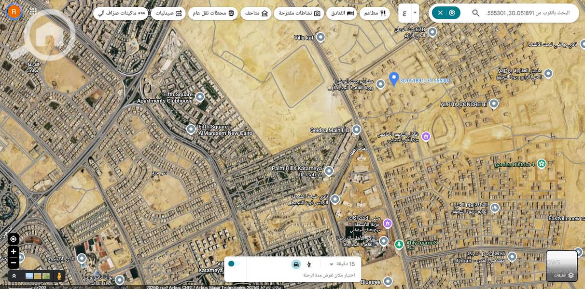The image size is (585, 289).
Task: Select the متاحف museums filter chip
Action: pyautogui.click(x=257, y=13)
